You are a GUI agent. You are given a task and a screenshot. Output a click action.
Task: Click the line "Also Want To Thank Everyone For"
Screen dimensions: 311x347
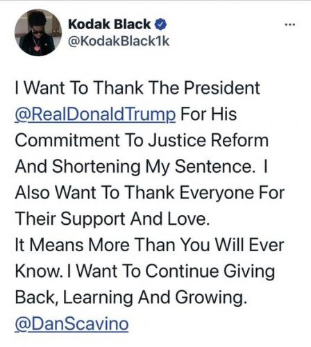click(150, 193)
